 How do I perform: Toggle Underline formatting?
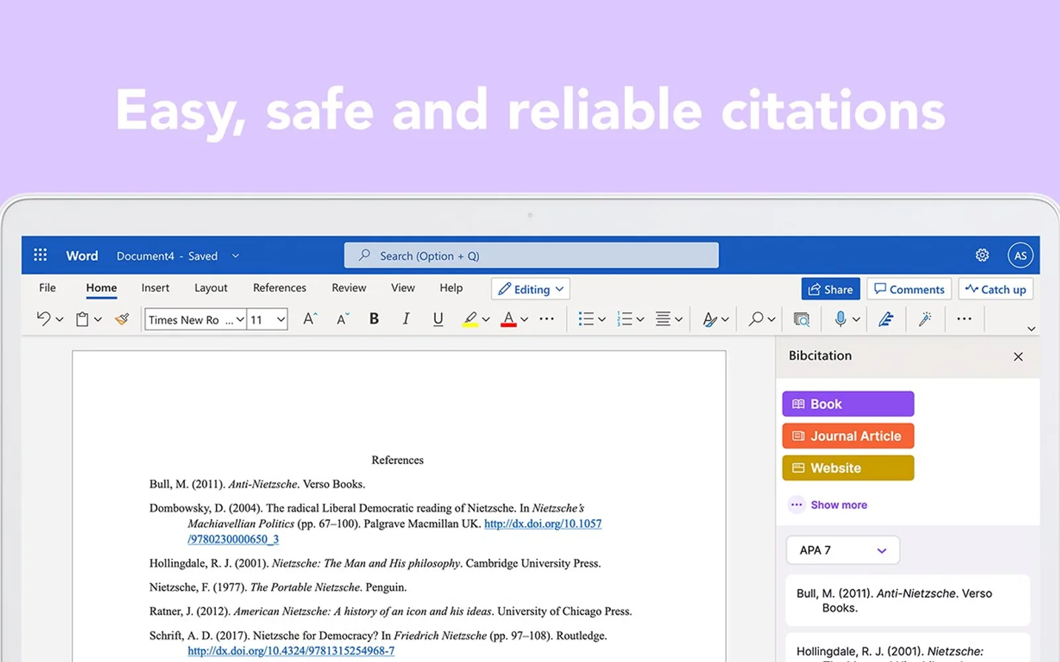438,319
